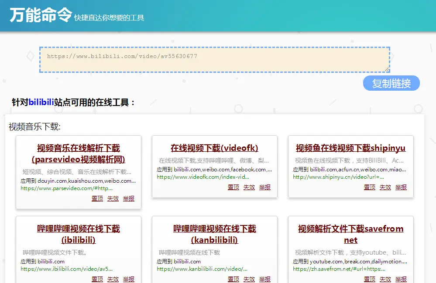Click 应用到 douyin.com,kuaishou.com line

pyautogui.click(x=78, y=181)
